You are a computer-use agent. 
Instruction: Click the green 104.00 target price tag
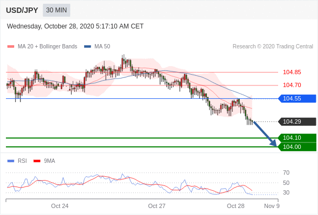pos(297,147)
